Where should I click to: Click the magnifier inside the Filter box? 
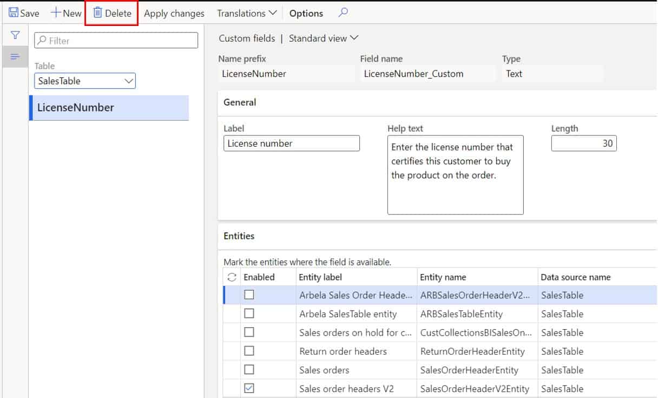click(41, 40)
